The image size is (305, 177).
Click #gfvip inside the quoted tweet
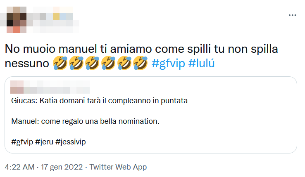click(x=21, y=142)
